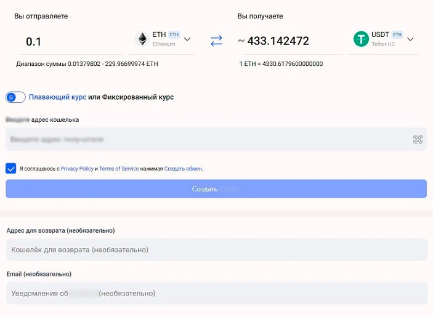Viewport: 433px width, 317px height.
Task: Select the Плавающий курс option
Action: coord(57,97)
